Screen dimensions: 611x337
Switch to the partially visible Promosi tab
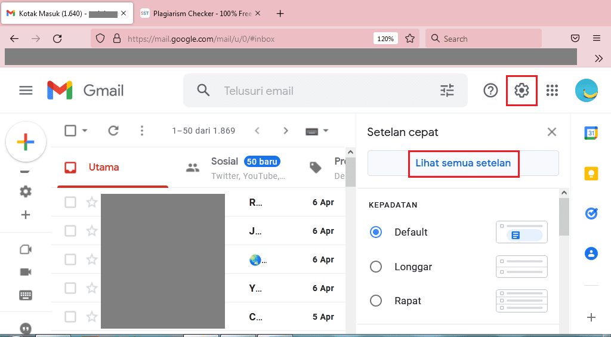326,168
